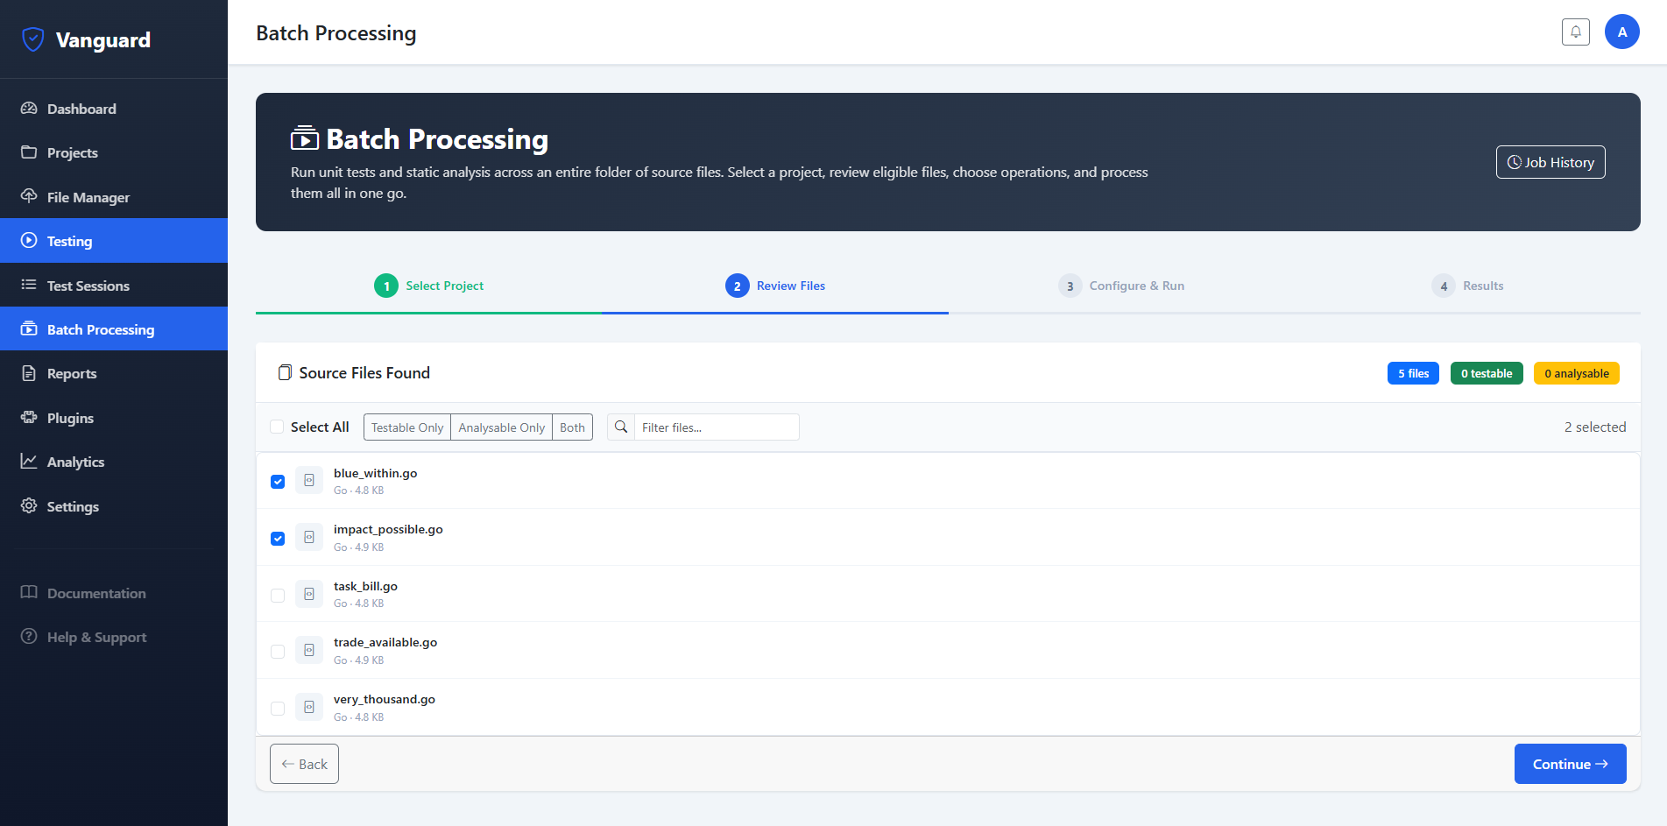The image size is (1667, 826).
Task: Enable the Select All checkbox
Action: (x=277, y=427)
